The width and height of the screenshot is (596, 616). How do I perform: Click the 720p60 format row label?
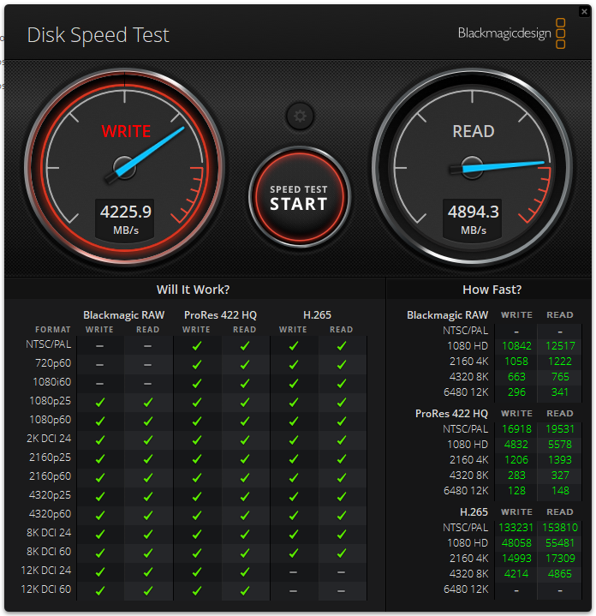coord(53,363)
